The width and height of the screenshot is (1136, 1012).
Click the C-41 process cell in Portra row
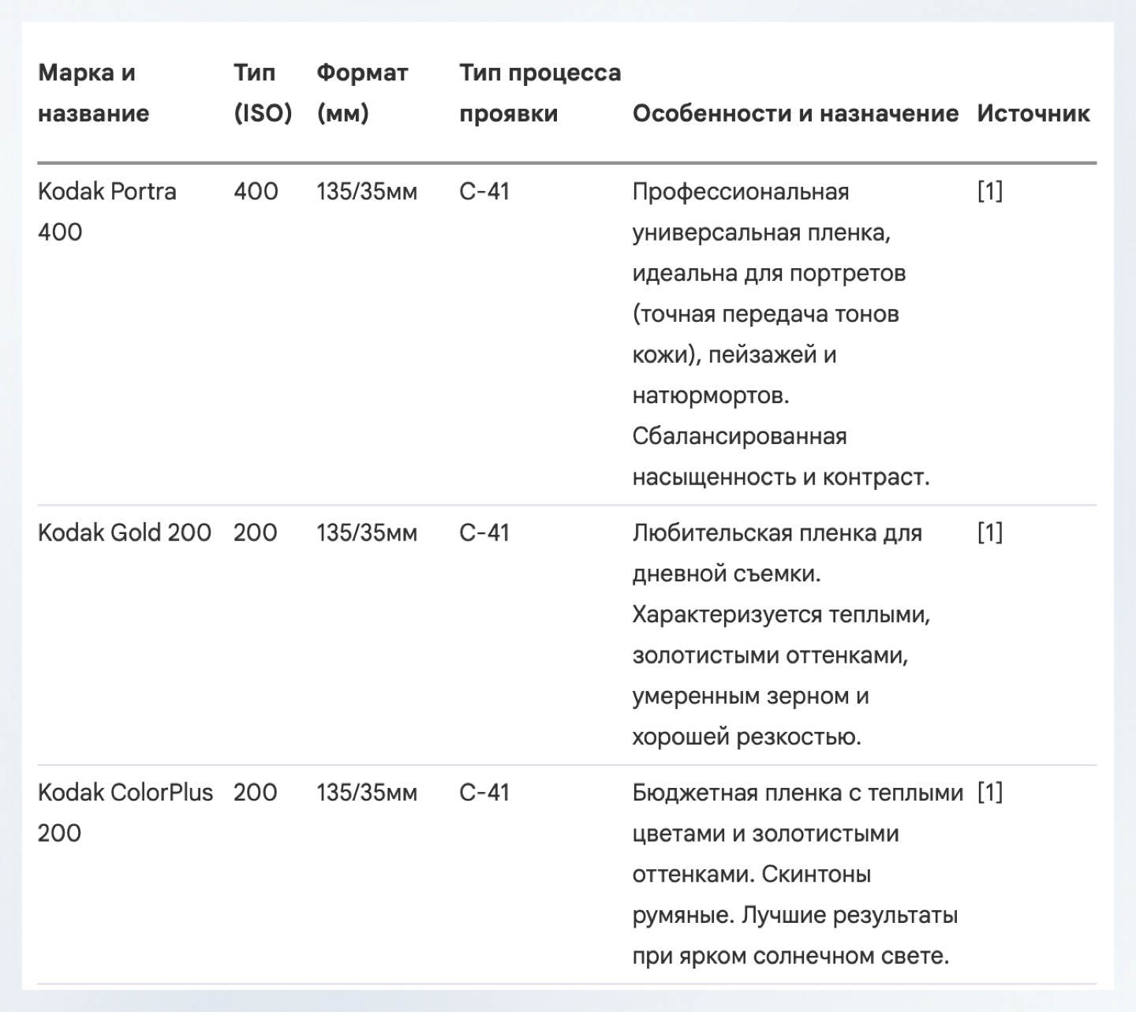484,192
